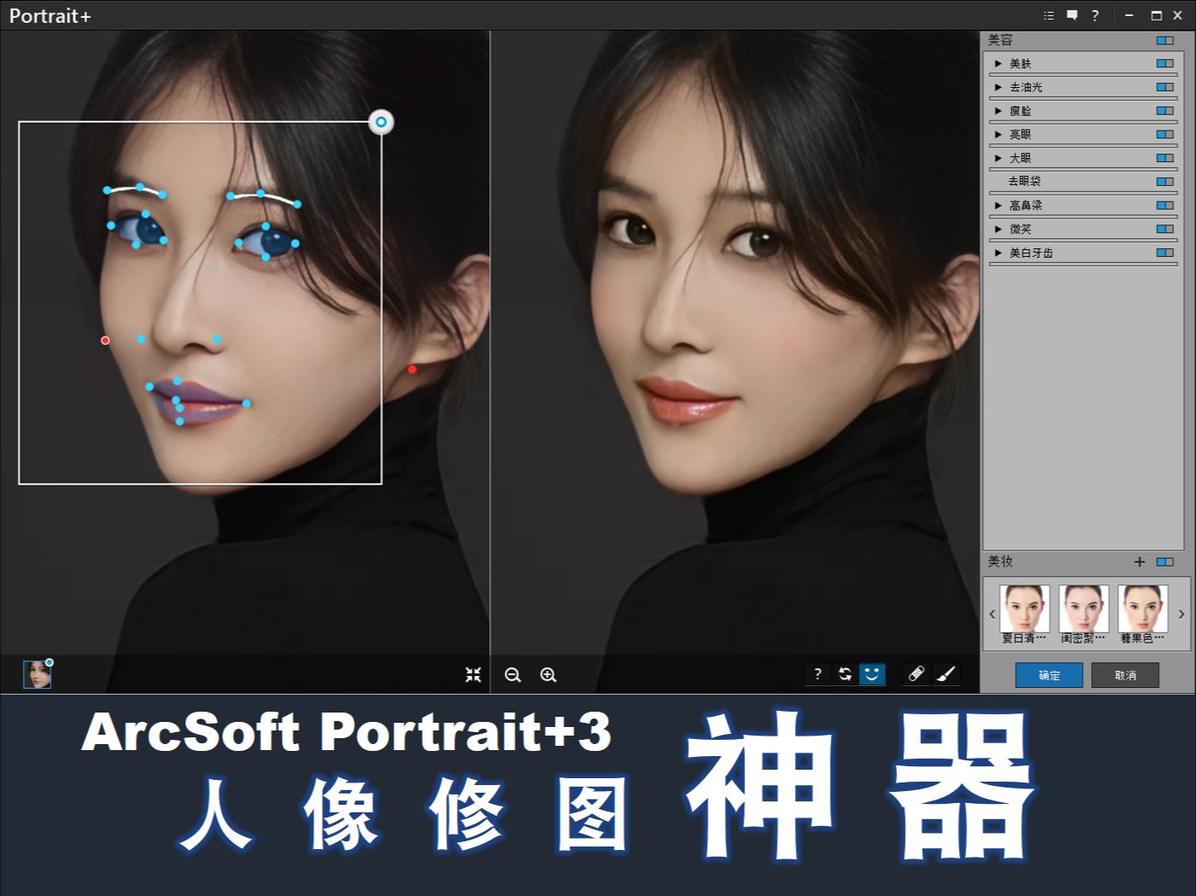Toggle the 高鼻梁 switch
The image size is (1196, 896).
1165,205
